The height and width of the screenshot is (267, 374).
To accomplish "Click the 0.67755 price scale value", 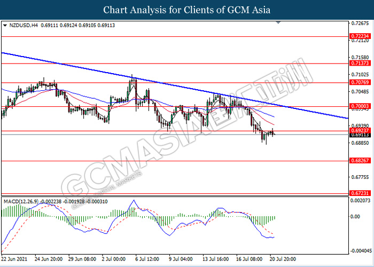I will [360, 177].
